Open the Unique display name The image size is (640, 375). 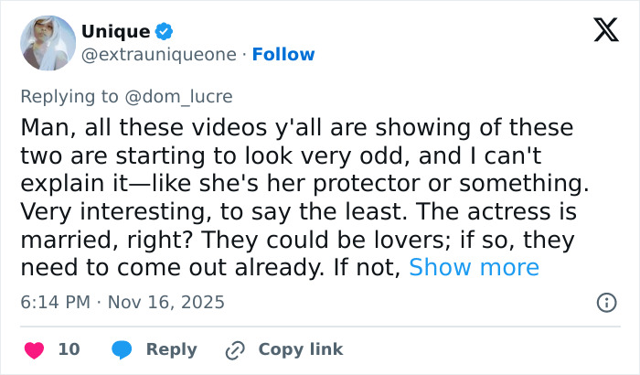click(115, 32)
